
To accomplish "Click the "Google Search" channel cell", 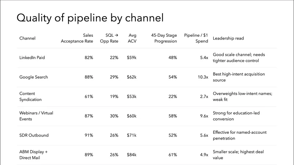I will click(33, 77).
